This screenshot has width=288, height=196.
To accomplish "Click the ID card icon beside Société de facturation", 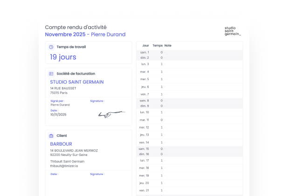I will tap(51, 74).
